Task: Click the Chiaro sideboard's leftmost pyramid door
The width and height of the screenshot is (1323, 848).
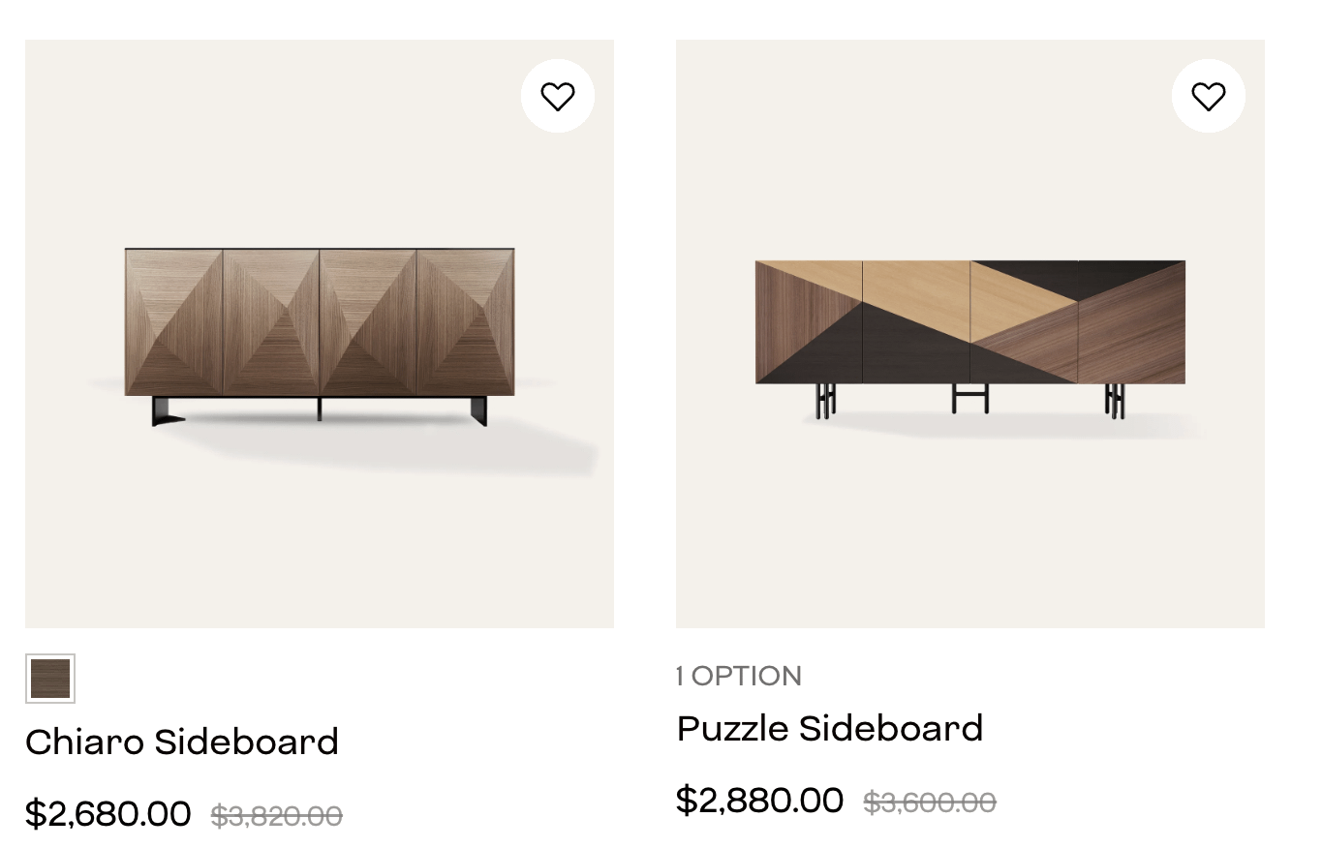Action: click(x=174, y=321)
